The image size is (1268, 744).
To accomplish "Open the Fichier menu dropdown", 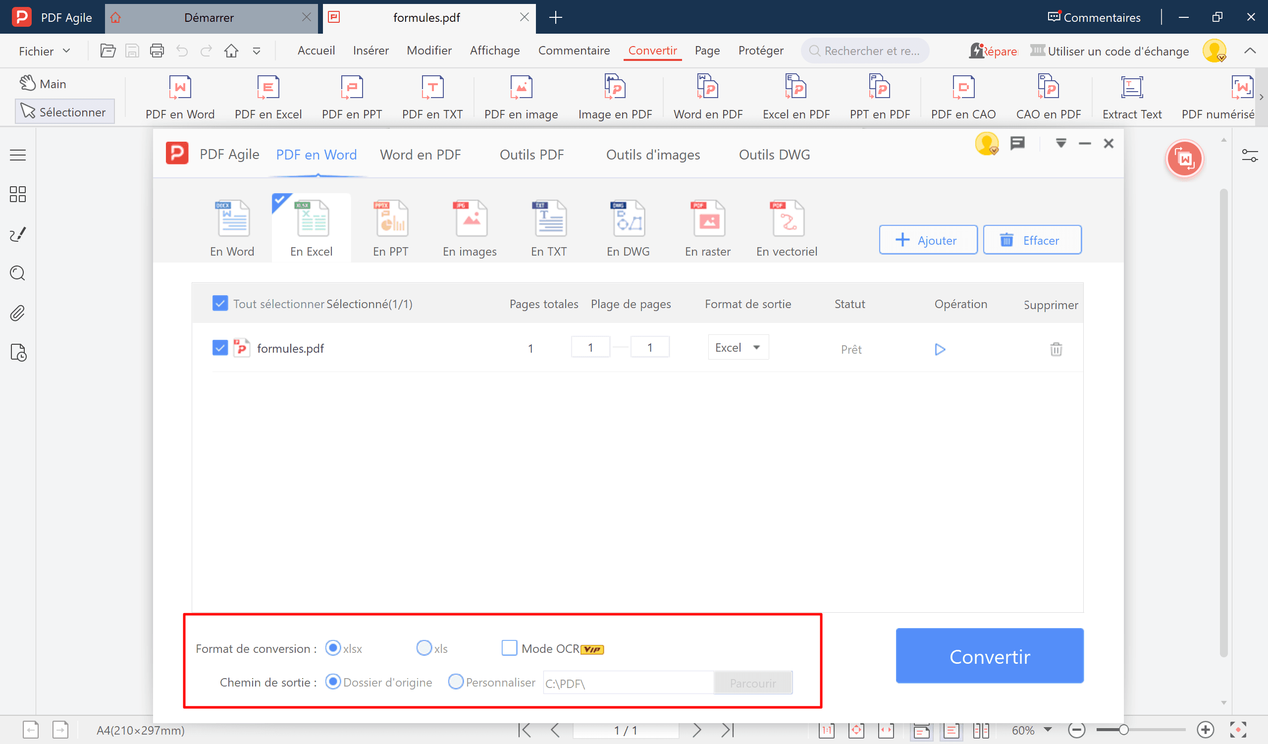I will point(44,51).
